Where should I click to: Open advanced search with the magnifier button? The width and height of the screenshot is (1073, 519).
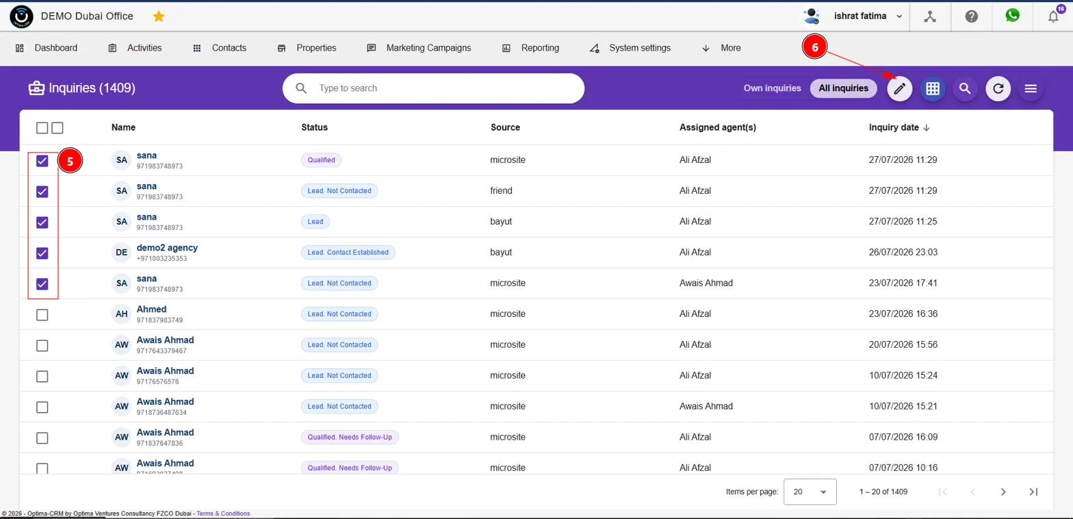[965, 88]
